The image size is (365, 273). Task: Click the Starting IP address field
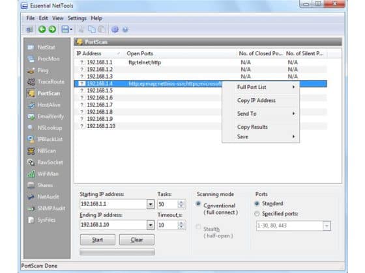113,204
